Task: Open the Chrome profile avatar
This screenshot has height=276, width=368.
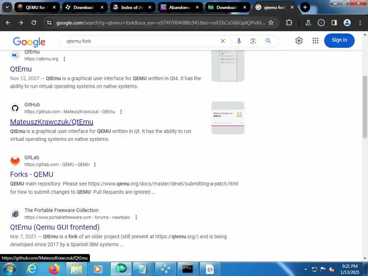Action: coord(347,23)
